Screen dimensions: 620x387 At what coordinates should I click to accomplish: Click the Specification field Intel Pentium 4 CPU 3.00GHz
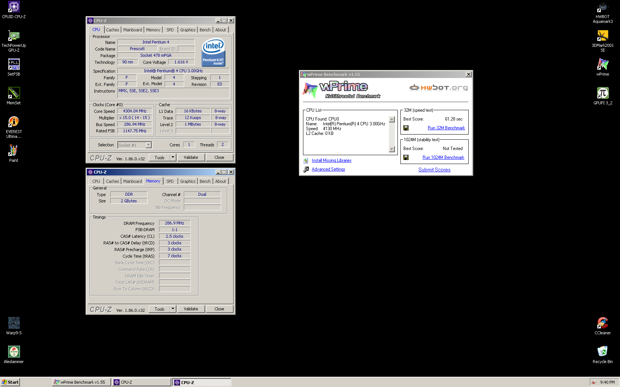click(173, 71)
